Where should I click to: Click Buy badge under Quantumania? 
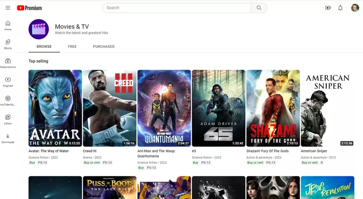pos(141,168)
